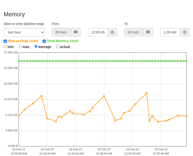Uncheck the Wowza Heap Used checkbox
Image resolution: width=193 pixels, height=156 pixels.
[x=5, y=41]
